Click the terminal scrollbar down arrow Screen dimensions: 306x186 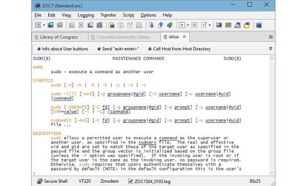[272, 173]
